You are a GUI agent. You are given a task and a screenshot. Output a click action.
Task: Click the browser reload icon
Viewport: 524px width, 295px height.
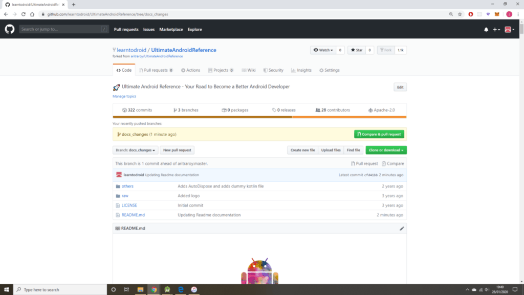click(x=24, y=14)
